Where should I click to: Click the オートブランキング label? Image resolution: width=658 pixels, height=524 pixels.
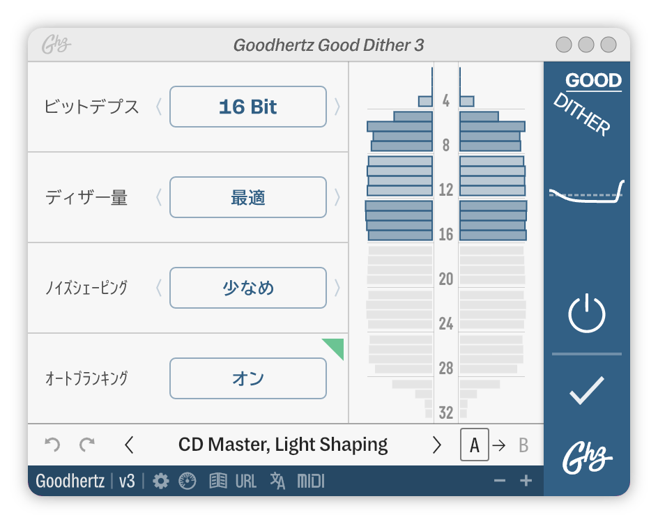tap(86, 378)
